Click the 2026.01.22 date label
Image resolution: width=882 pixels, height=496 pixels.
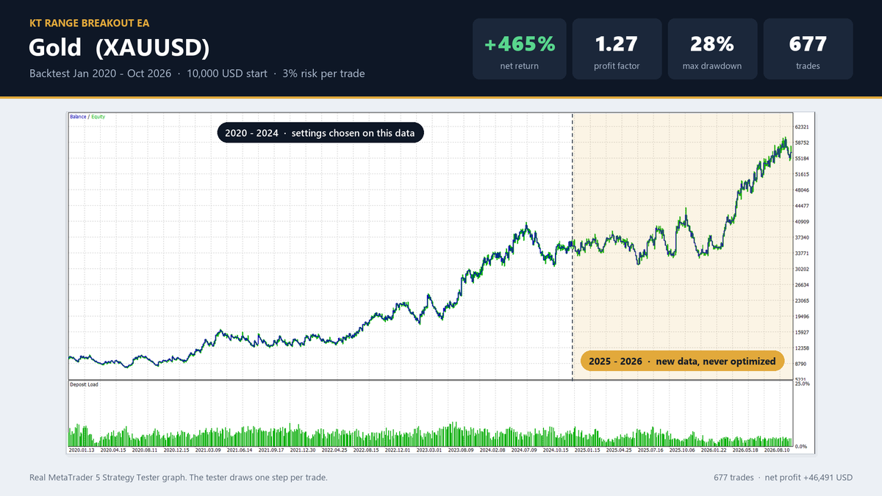pos(714,450)
